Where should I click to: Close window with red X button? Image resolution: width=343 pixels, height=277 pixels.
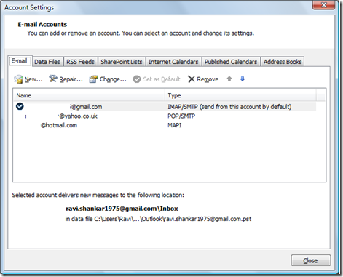click(324, 5)
